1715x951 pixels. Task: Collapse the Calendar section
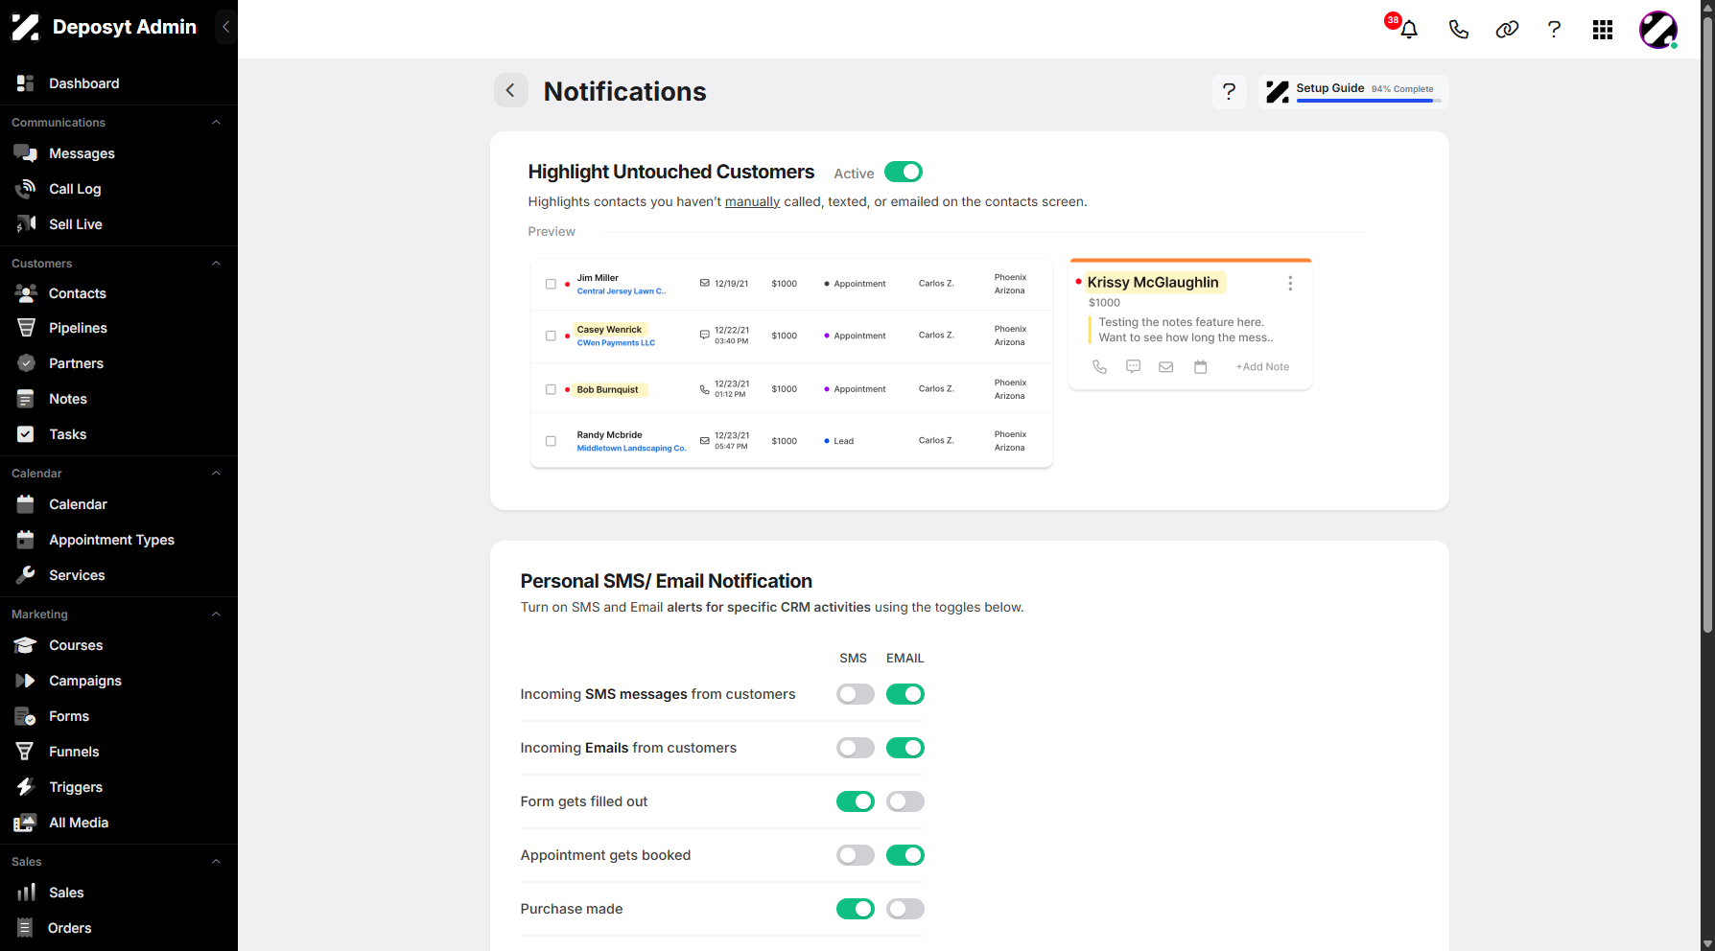216,474
